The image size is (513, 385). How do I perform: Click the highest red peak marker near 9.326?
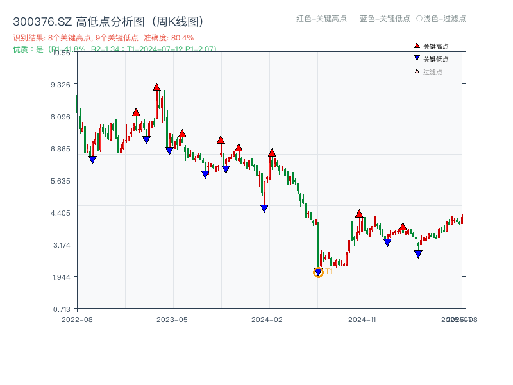click(156, 87)
